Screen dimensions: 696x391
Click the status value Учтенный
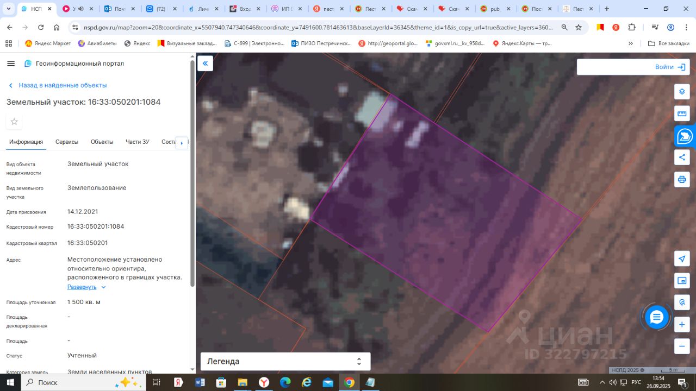[x=82, y=356]
